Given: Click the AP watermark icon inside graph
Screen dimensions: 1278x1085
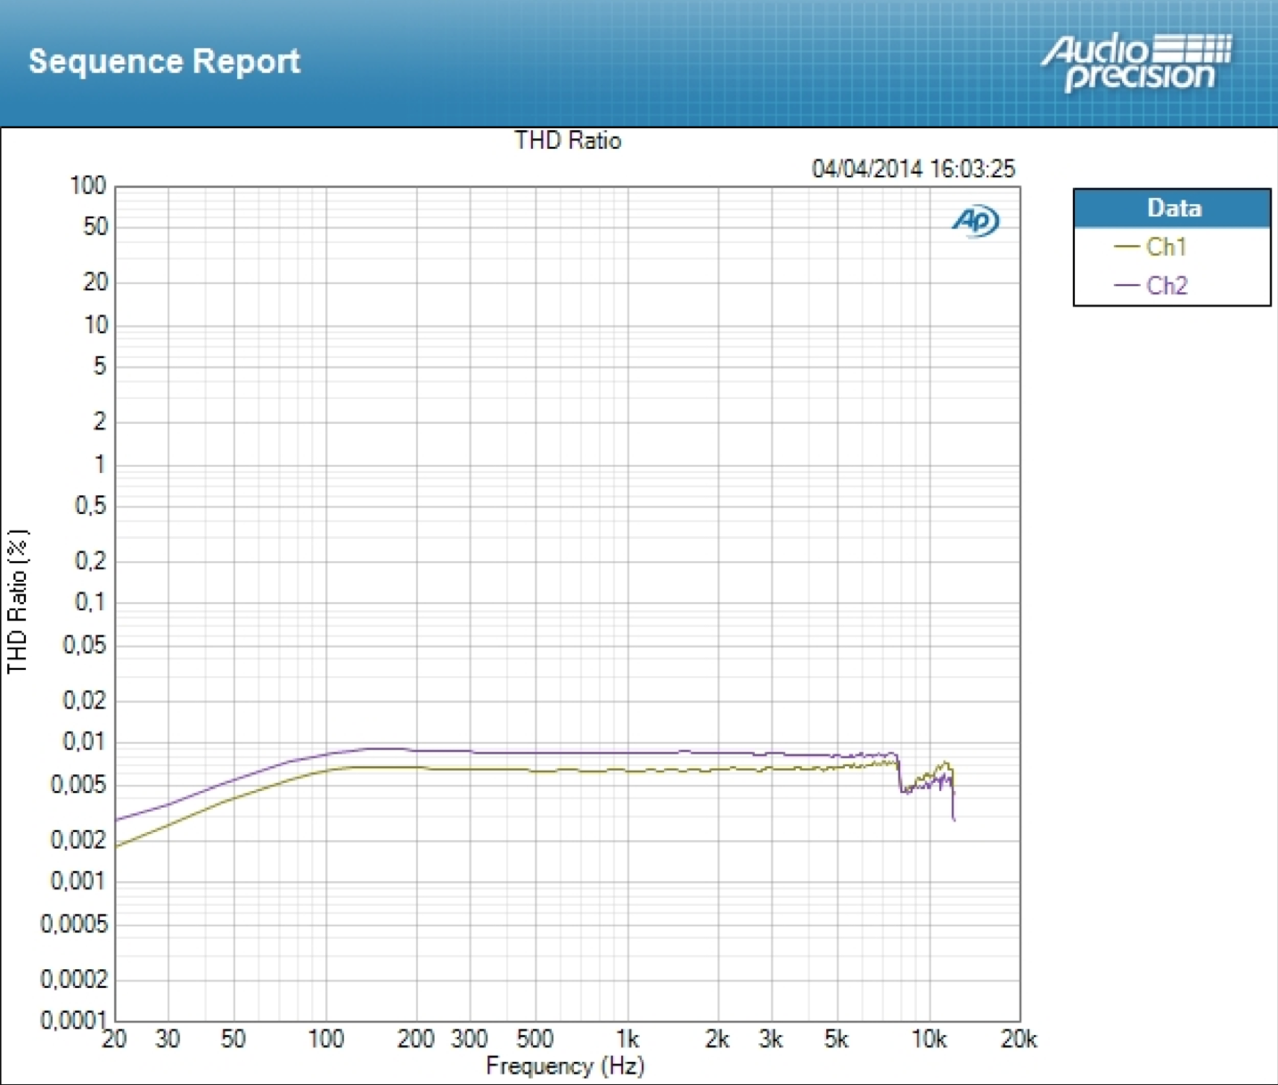Looking at the screenshot, I should pos(975,220).
